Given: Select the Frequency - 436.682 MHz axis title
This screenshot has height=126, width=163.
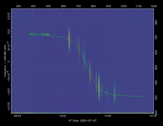Looking at the screenshot, I should [x=5, y=61].
